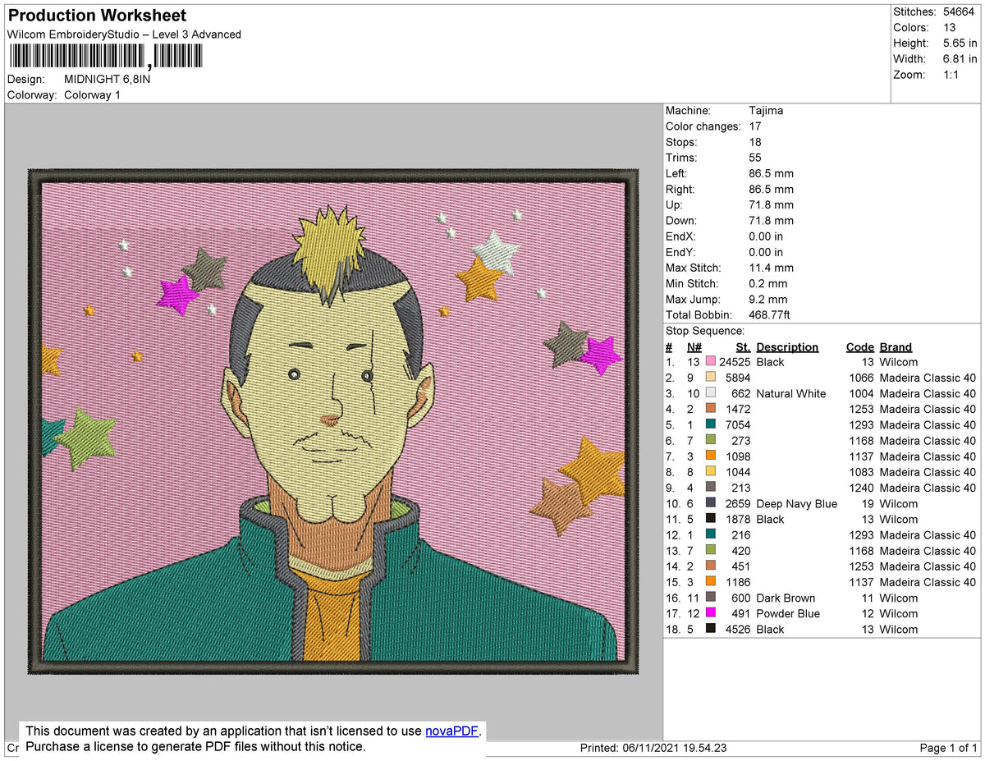Viewport: 985px width, 761px height.
Task: Select the Width value 6.81 in
Action: [960, 58]
